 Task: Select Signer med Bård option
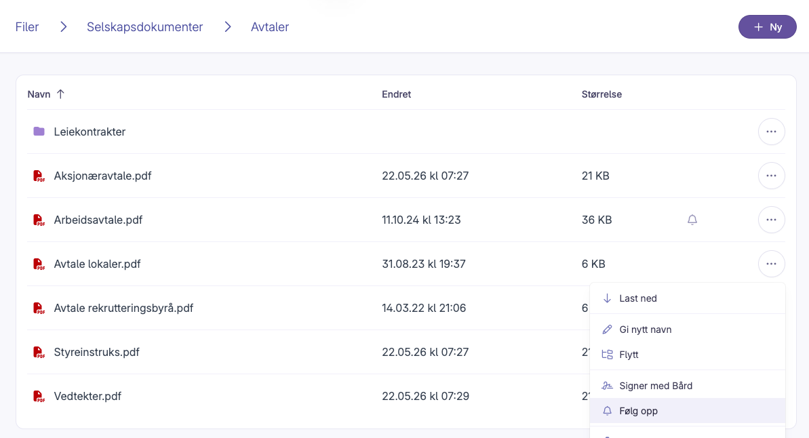687,386
